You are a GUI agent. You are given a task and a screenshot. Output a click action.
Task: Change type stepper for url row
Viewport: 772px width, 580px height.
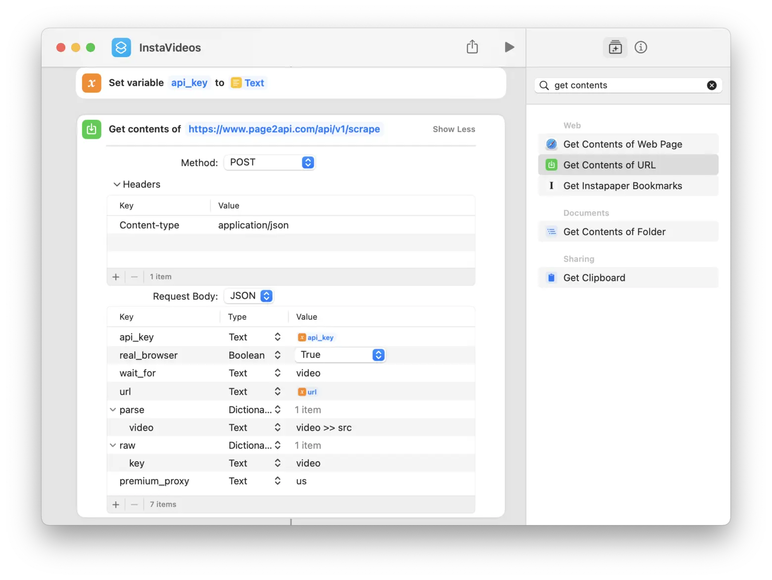pyautogui.click(x=278, y=391)
